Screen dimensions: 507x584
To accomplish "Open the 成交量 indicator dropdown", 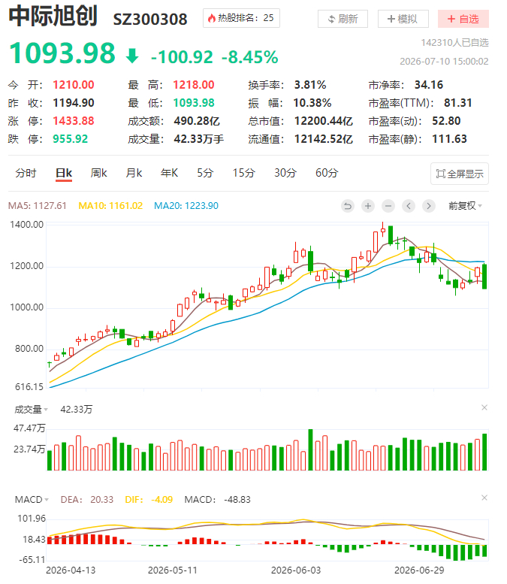I will 31,410.
